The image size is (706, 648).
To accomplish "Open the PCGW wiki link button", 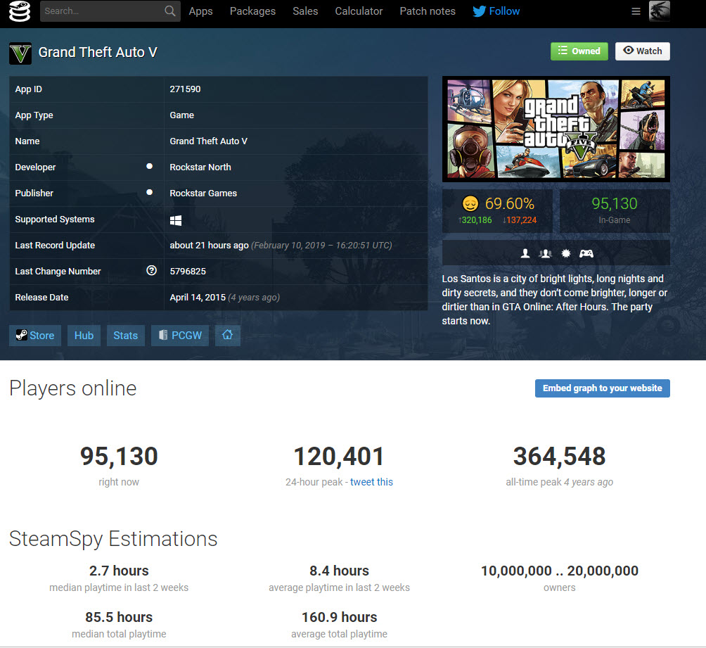I will [179, 336].
